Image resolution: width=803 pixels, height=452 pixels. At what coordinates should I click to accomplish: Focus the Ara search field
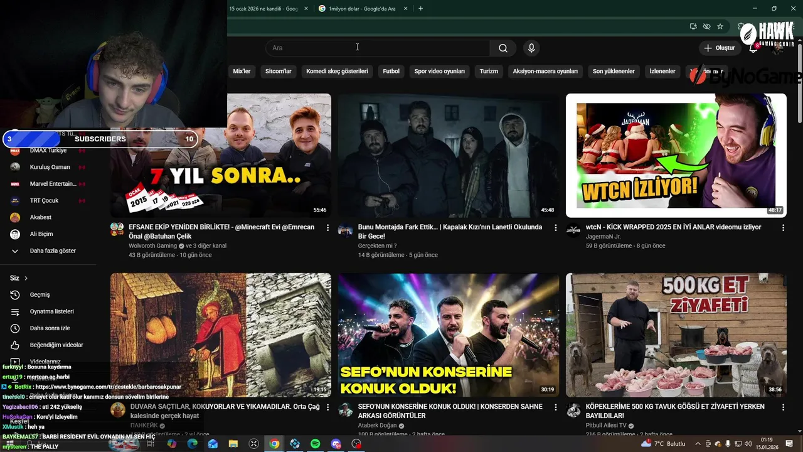click(378, 48)
